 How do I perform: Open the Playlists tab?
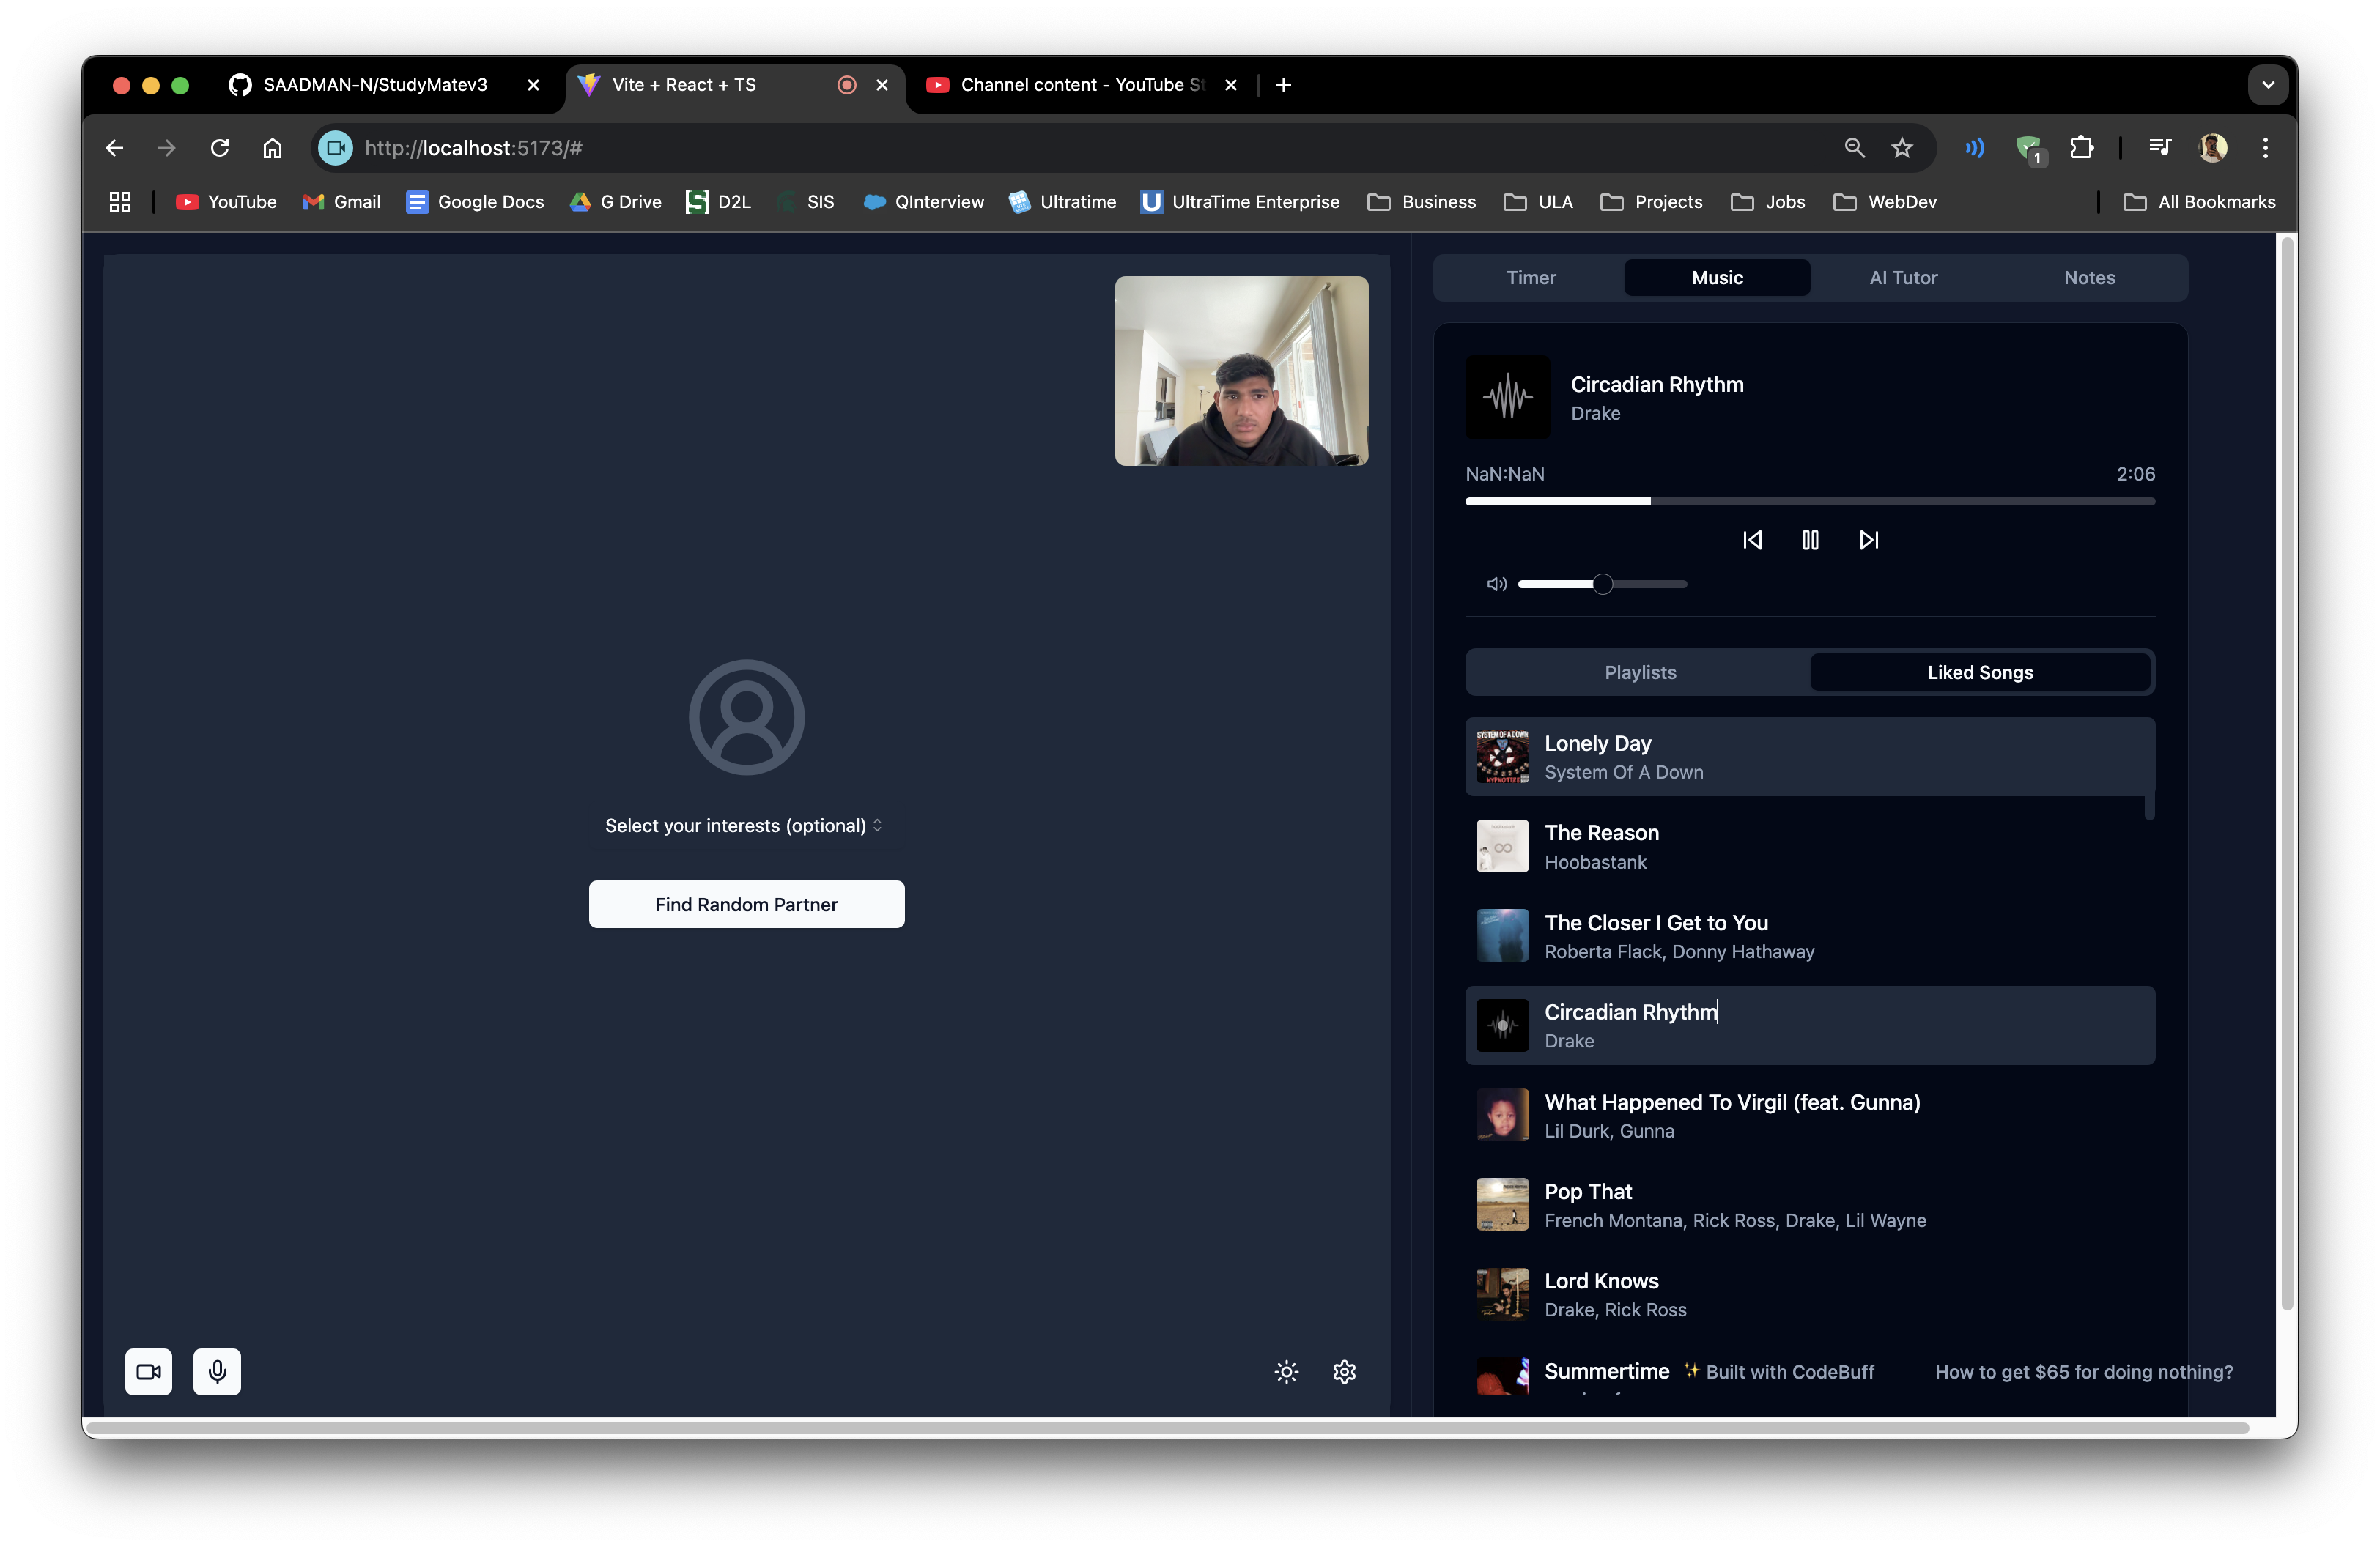pos(1639,672)
